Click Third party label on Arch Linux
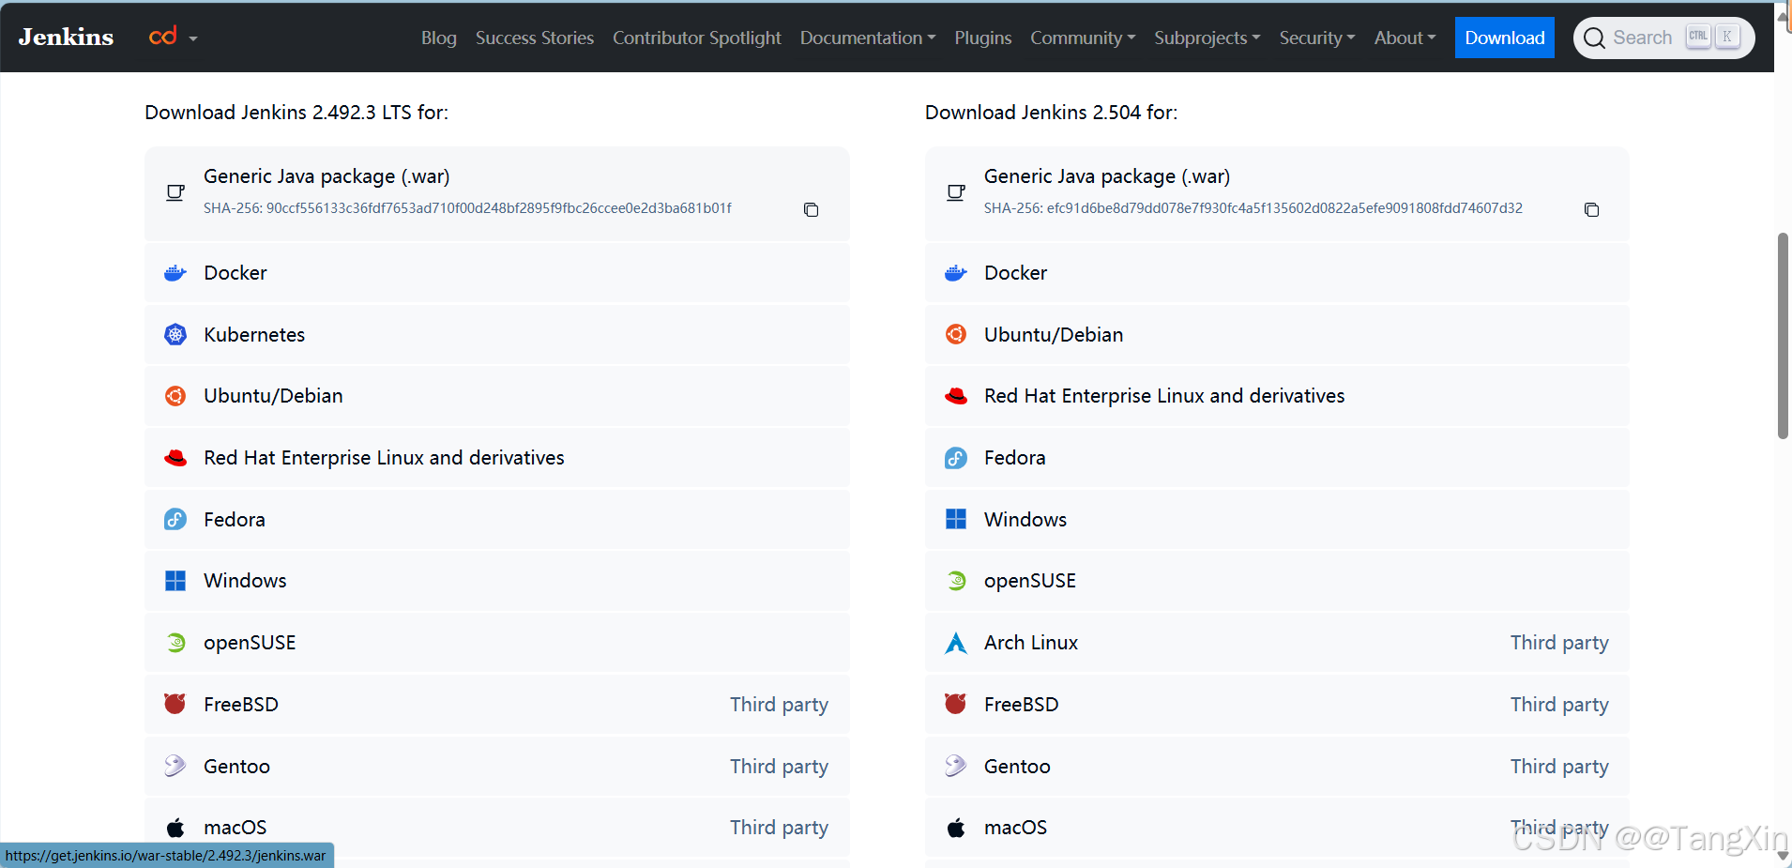The image size is (1792, 868). pyautogui.click(x=1559, y=643)
